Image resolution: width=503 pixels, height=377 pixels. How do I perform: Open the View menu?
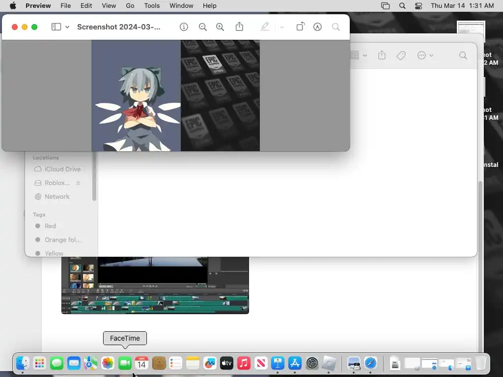(109, 6)
